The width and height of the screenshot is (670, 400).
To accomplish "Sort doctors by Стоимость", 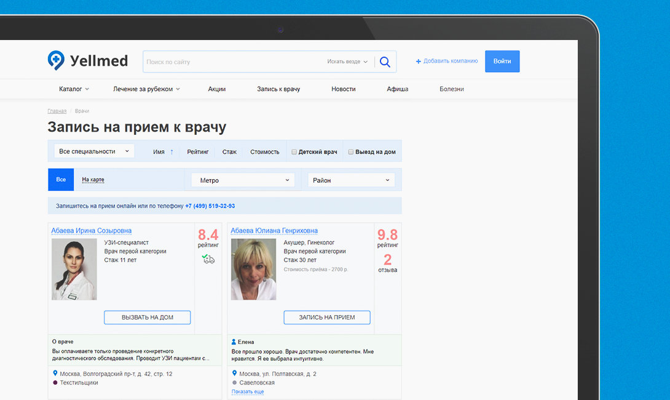I will [265, 152].
